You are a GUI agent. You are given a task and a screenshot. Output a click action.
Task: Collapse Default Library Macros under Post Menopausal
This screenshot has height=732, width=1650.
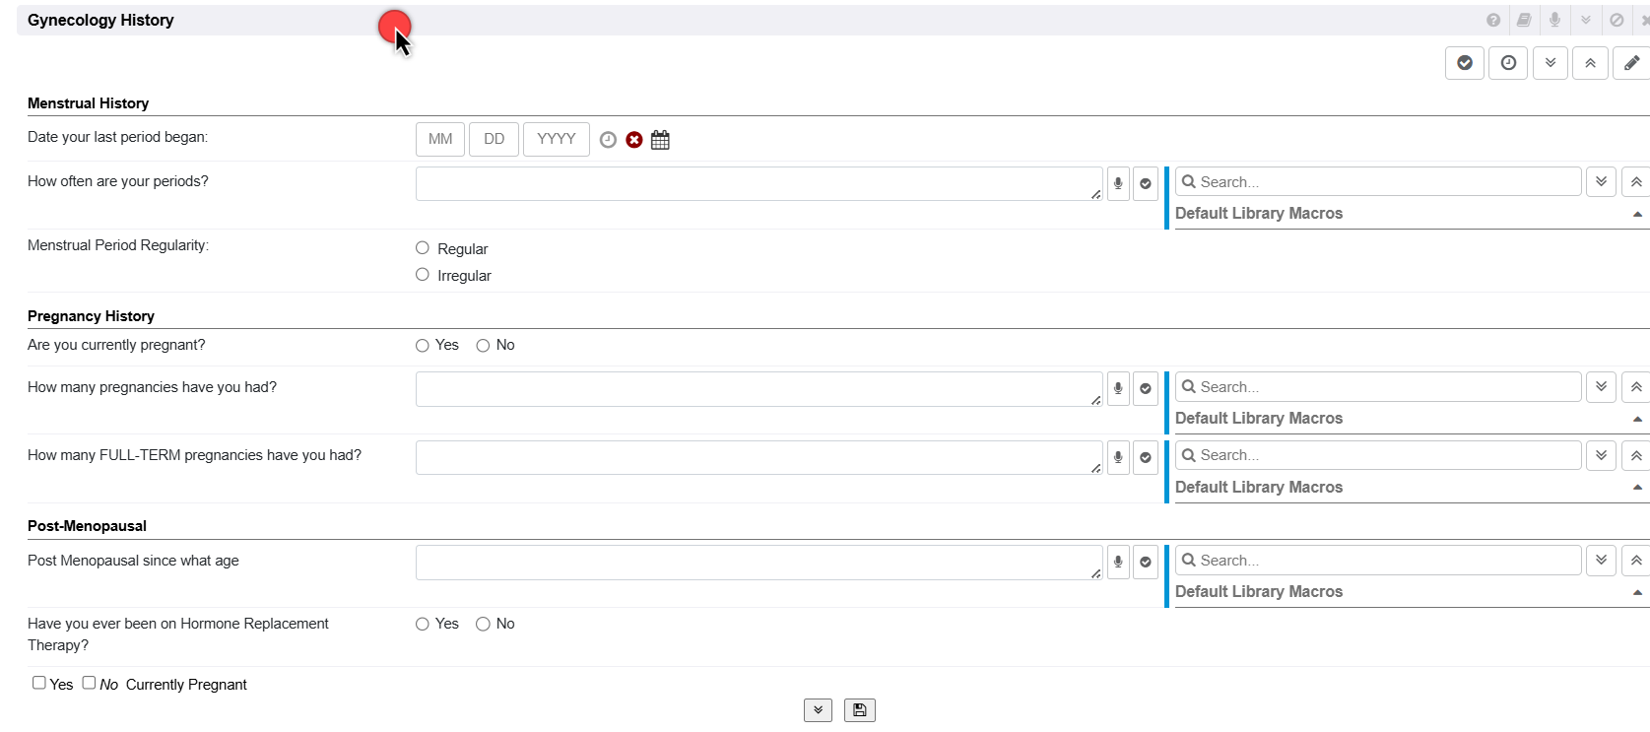tap(1637, 592)
